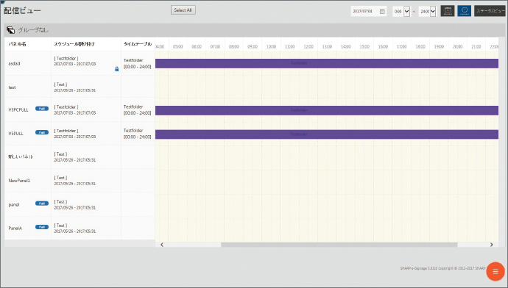The image size is (508, 288).
Task: Click the Pull badge next to V5PCPULL
Action: click(x=42, y=109)
